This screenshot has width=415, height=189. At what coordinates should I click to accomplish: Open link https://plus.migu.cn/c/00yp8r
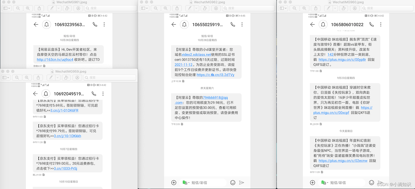[342, 60]
